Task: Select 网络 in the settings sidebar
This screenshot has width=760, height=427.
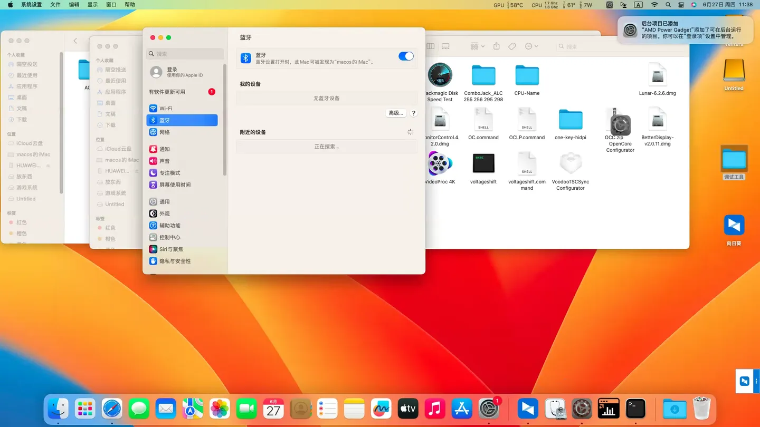Action: click(165, 132)
